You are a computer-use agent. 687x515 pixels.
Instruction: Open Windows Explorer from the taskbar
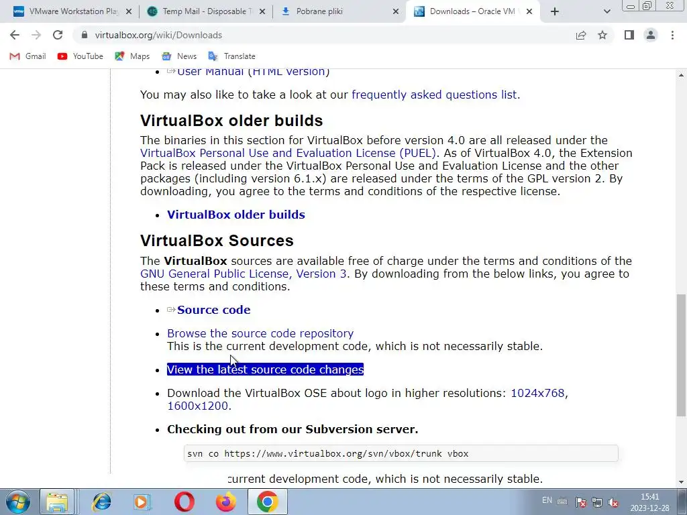[x=57, y=502]
